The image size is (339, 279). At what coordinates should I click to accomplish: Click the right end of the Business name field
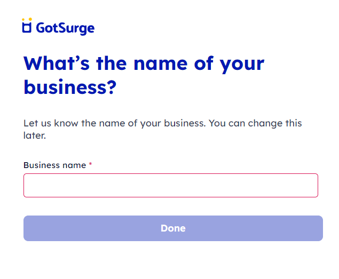(x=311, y=185)
